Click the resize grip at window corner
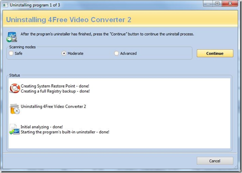Viewport: 242px width, 173px height. tap(236, 167)
